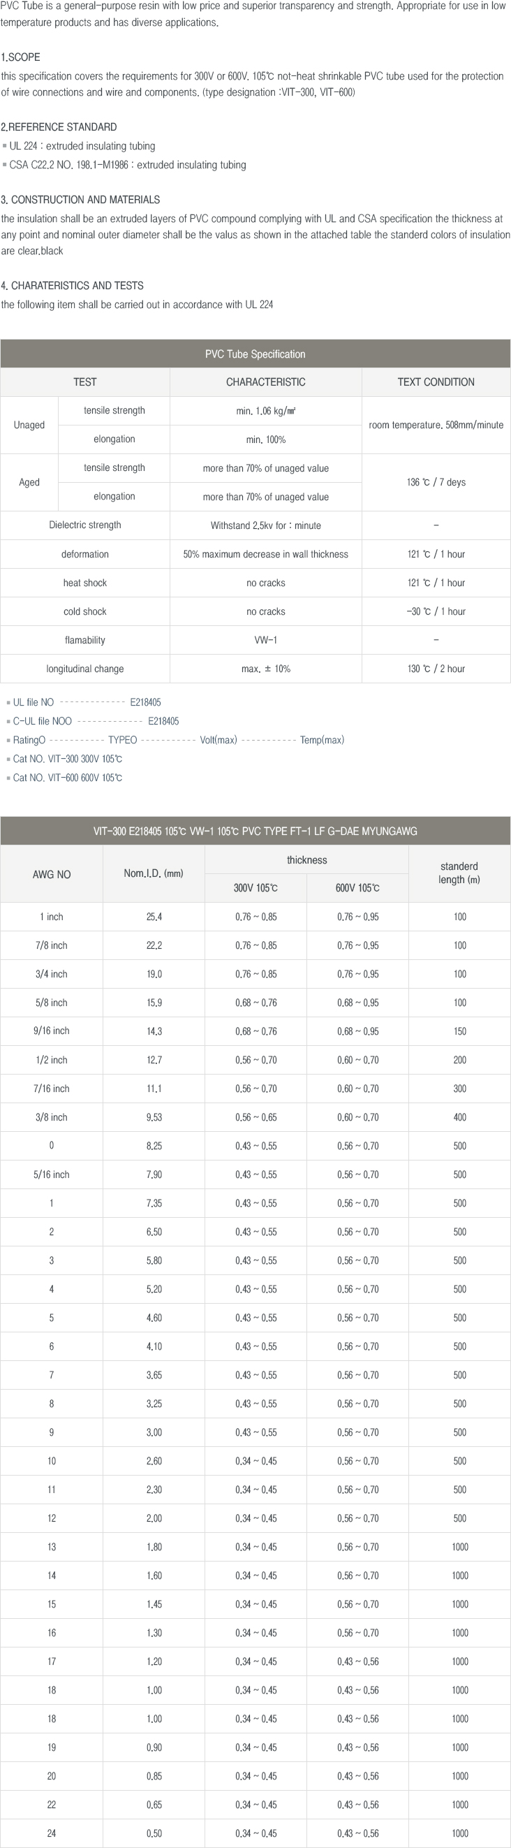This screenshot has width=511, height=1848.
Task: Select the 600V 105℃ sub-column header
Action: tap(357, 888)
